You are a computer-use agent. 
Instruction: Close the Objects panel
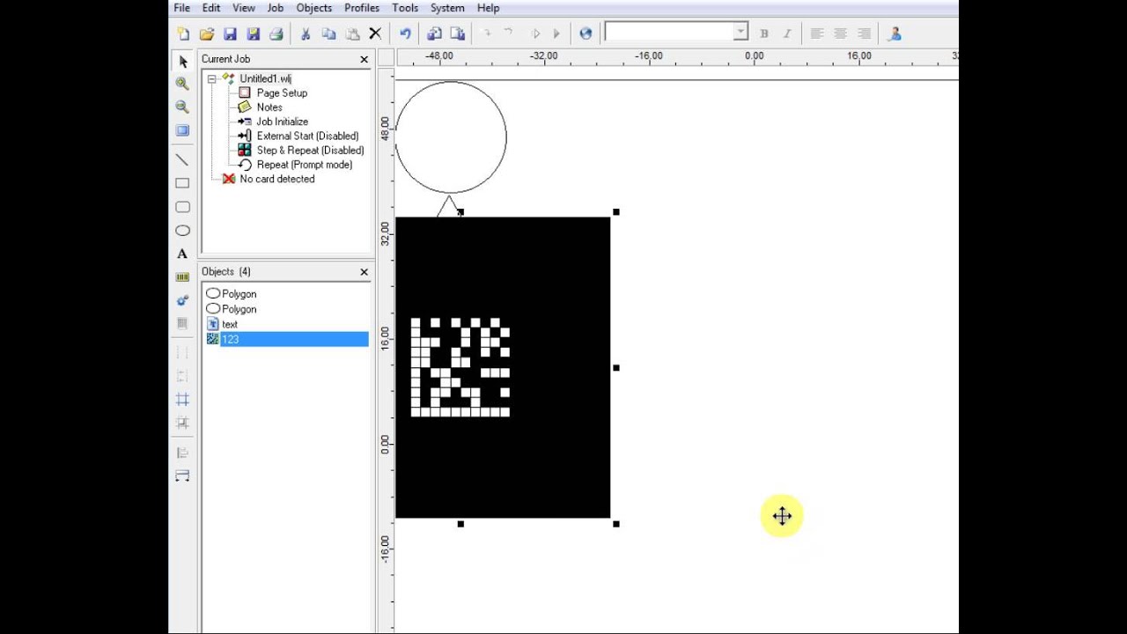coord(365,272)
